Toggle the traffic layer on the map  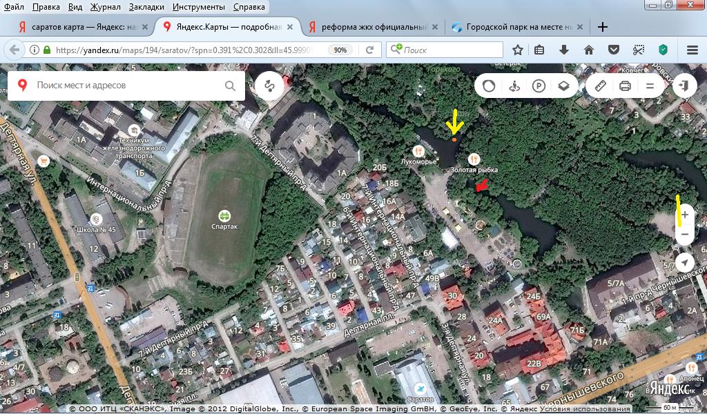coord(489,86)
